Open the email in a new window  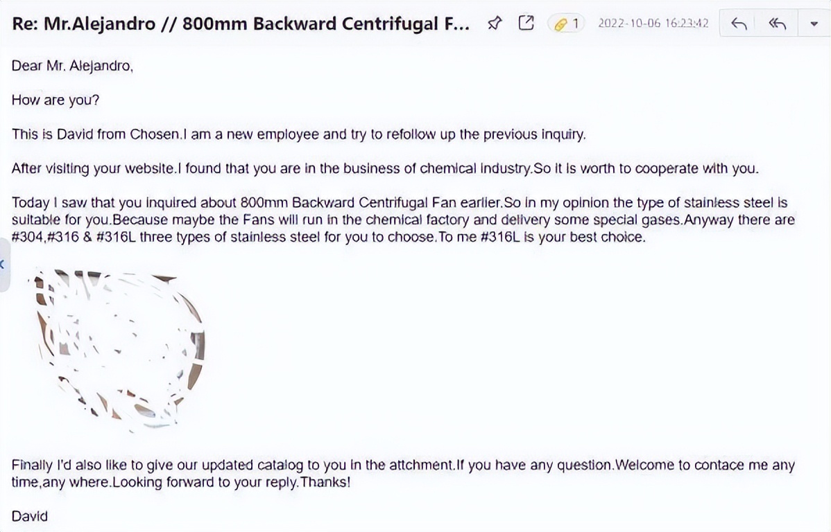[x=526, y=24]
